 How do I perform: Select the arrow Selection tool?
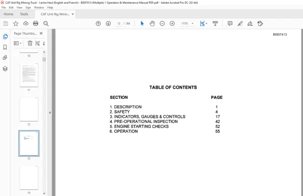[x=142, y=24]
